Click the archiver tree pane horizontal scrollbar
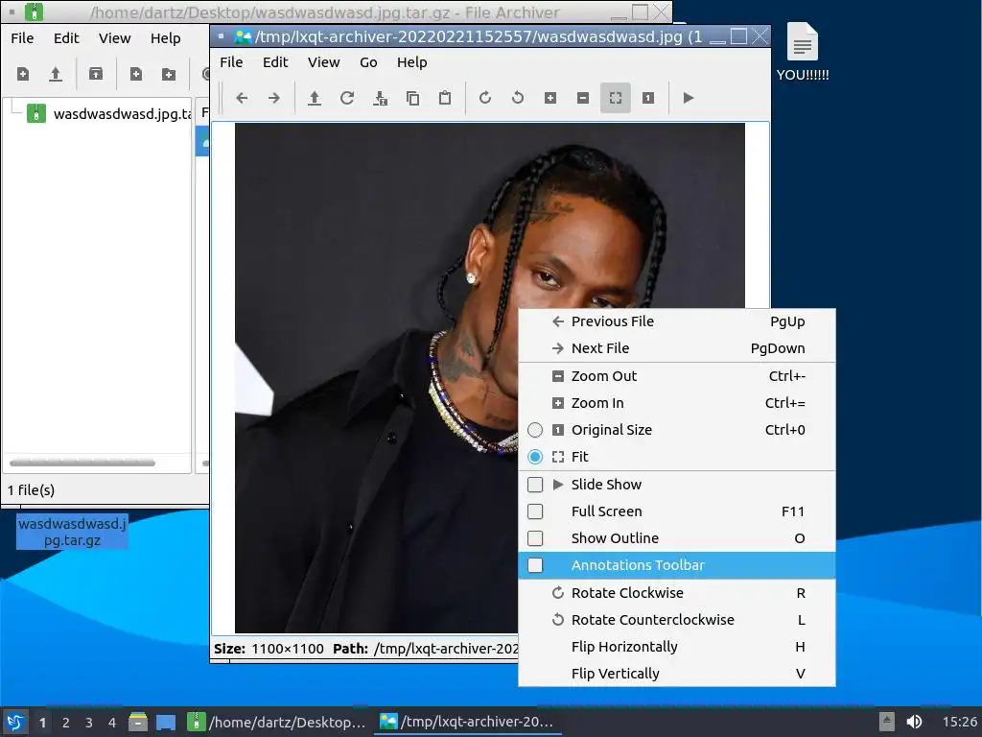The height and width of the screenshot is (737, 982). coord(82,464)
